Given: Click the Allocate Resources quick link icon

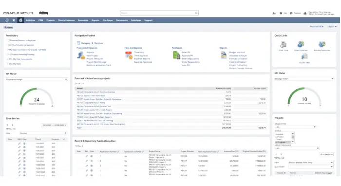Looking at the screenshot, I should pos(322,44).
